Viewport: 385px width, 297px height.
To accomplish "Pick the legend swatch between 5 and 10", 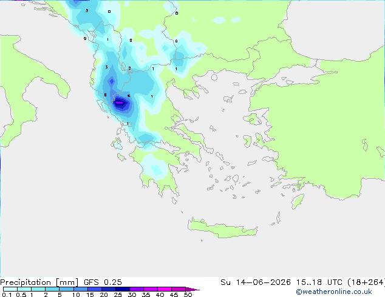I will click(66, 289).
